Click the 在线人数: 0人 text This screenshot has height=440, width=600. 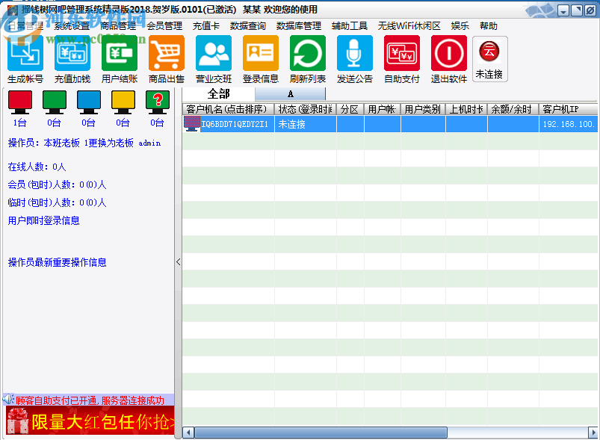[37, 167]
